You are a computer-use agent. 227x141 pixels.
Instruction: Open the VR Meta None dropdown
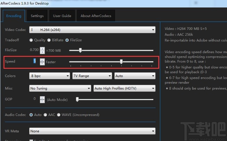92,131
